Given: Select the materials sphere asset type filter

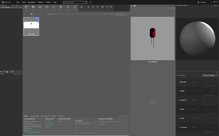Looking at the screenshot, I should coord(33,7).
